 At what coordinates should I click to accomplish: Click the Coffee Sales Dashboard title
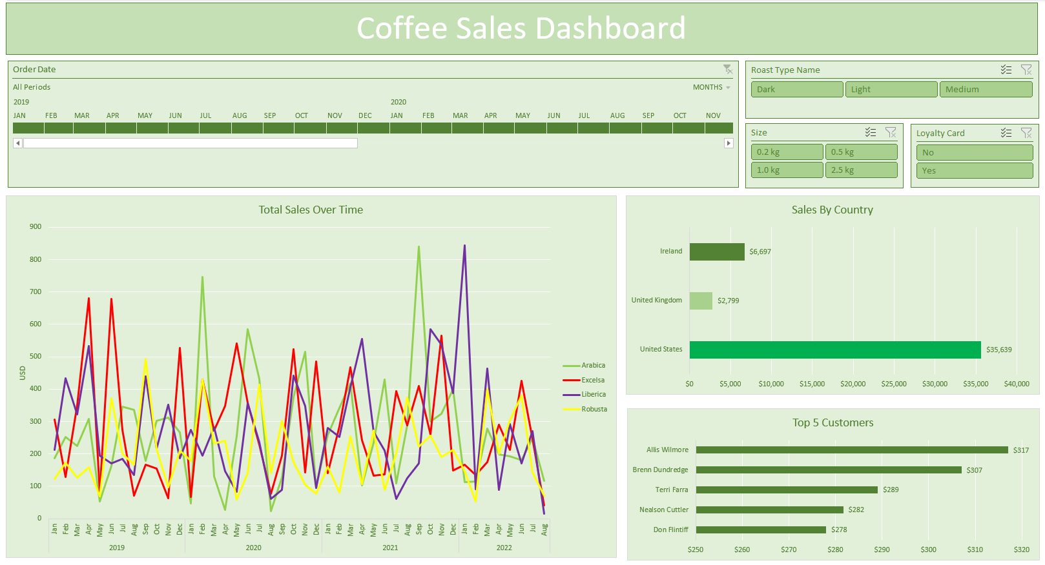(x=521, y=28)
